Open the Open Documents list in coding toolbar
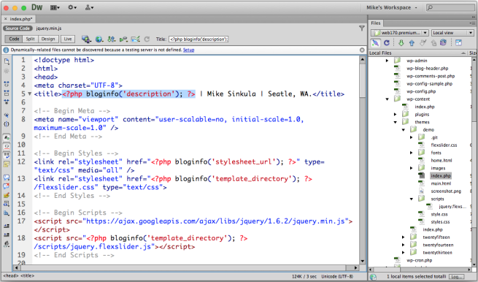Viewport: 478px width, 282px height. click(7, 61)
